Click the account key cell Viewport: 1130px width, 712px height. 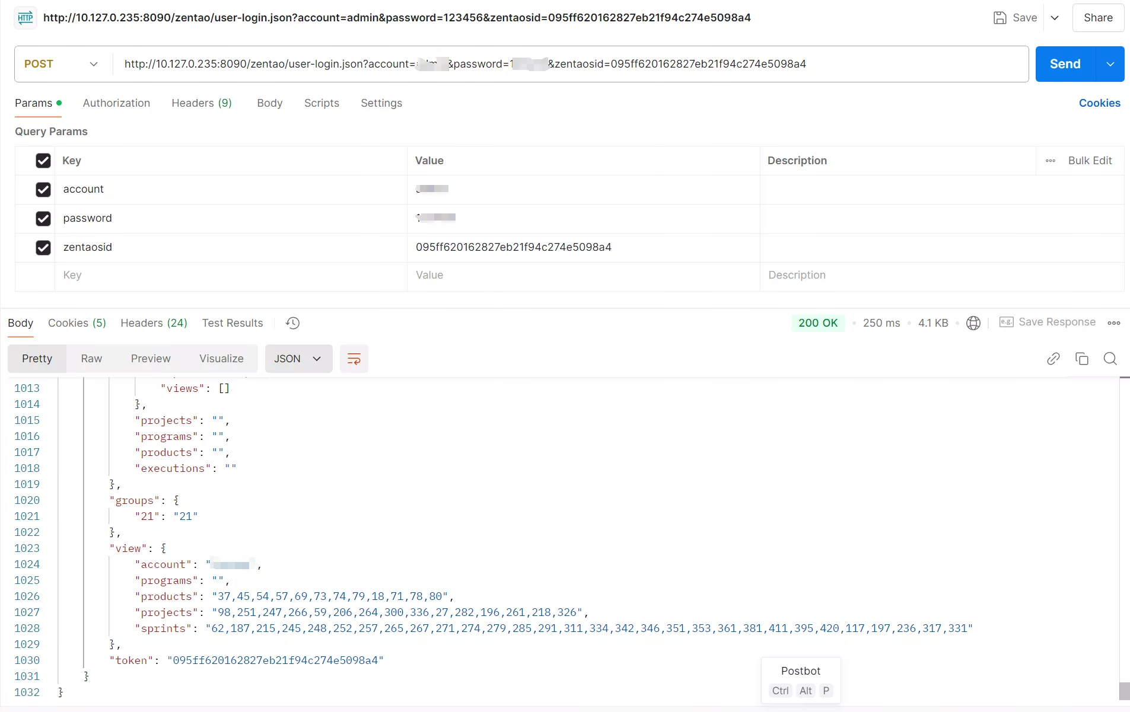[x=231, y=190]
